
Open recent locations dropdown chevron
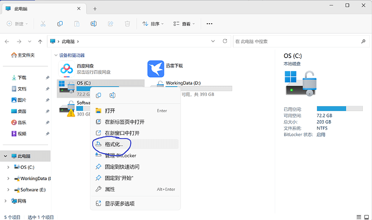coord(30,42)
